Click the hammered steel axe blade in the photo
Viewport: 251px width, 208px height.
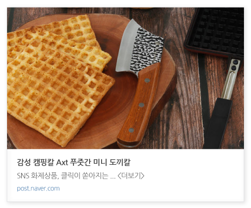140,48
